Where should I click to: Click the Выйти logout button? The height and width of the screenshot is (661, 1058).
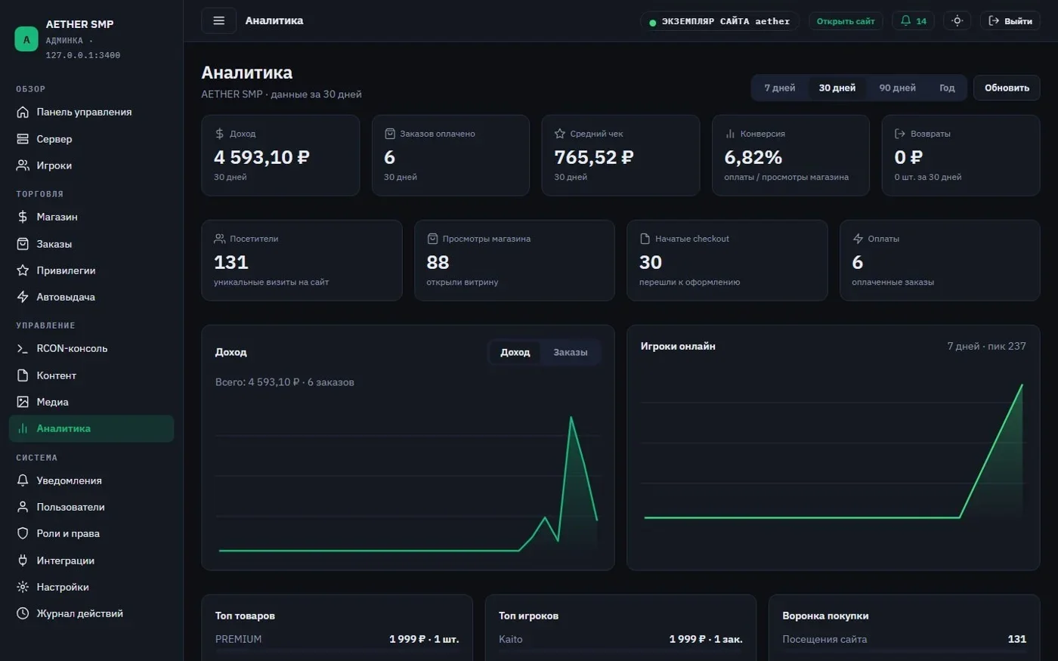1010,21
